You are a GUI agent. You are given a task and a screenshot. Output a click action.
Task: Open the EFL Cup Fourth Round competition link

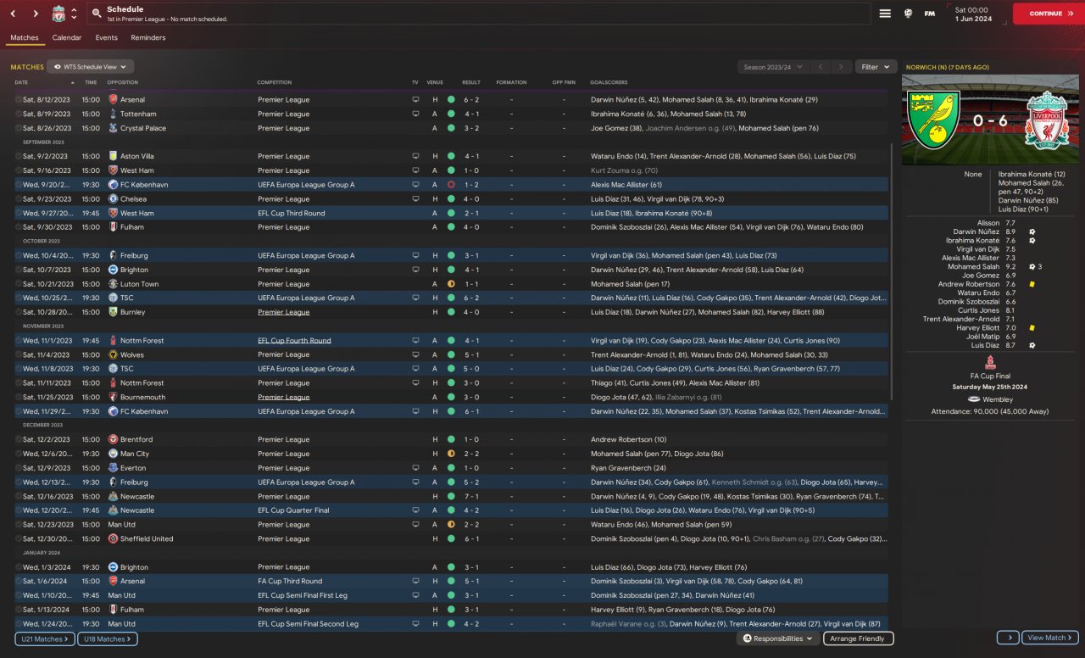point(295,341)
